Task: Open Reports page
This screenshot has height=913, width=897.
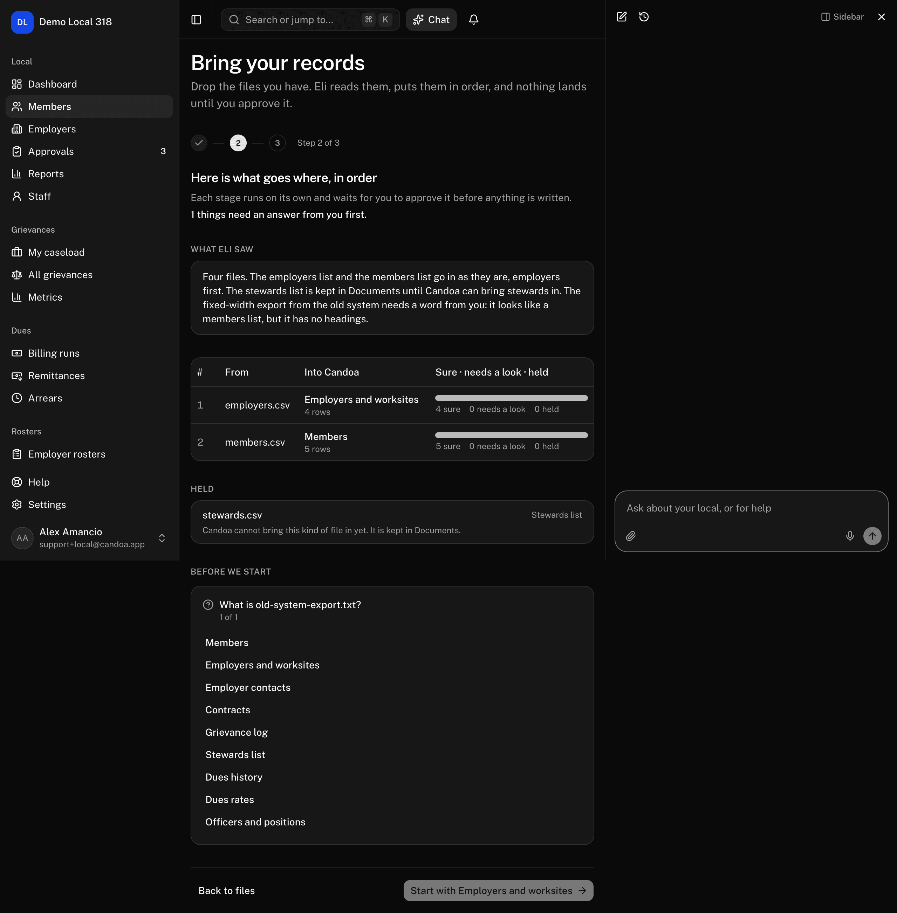Action: [x=89, y=174]
